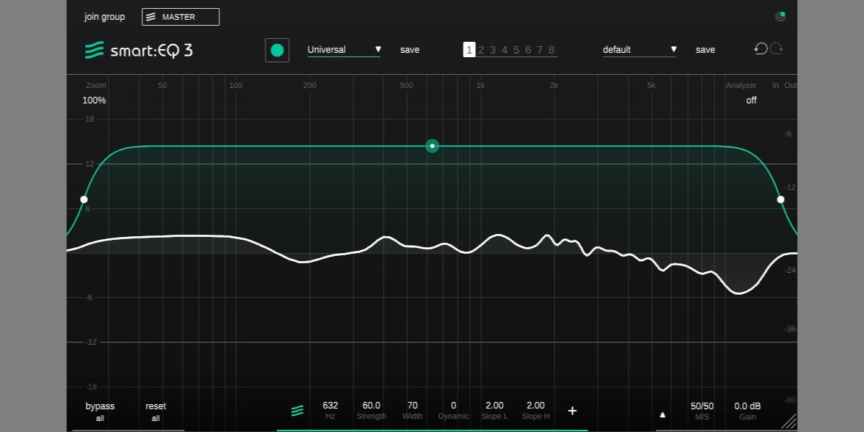
Task: Open the Universal profile dropdown
Action: click(344, 50)
